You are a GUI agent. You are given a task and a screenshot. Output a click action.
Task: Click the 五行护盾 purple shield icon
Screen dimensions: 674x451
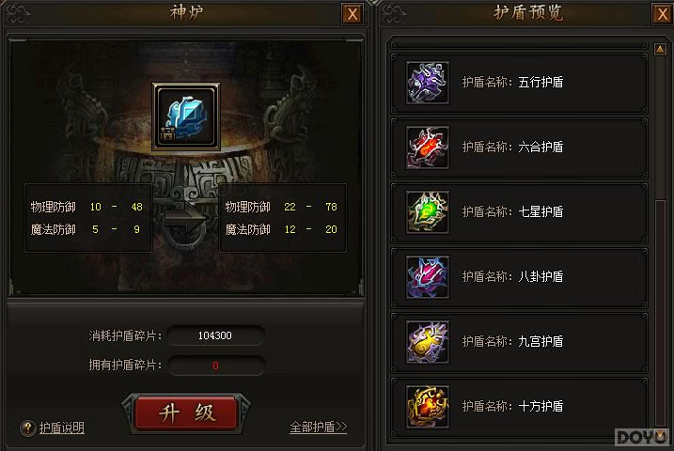point(428,83)
